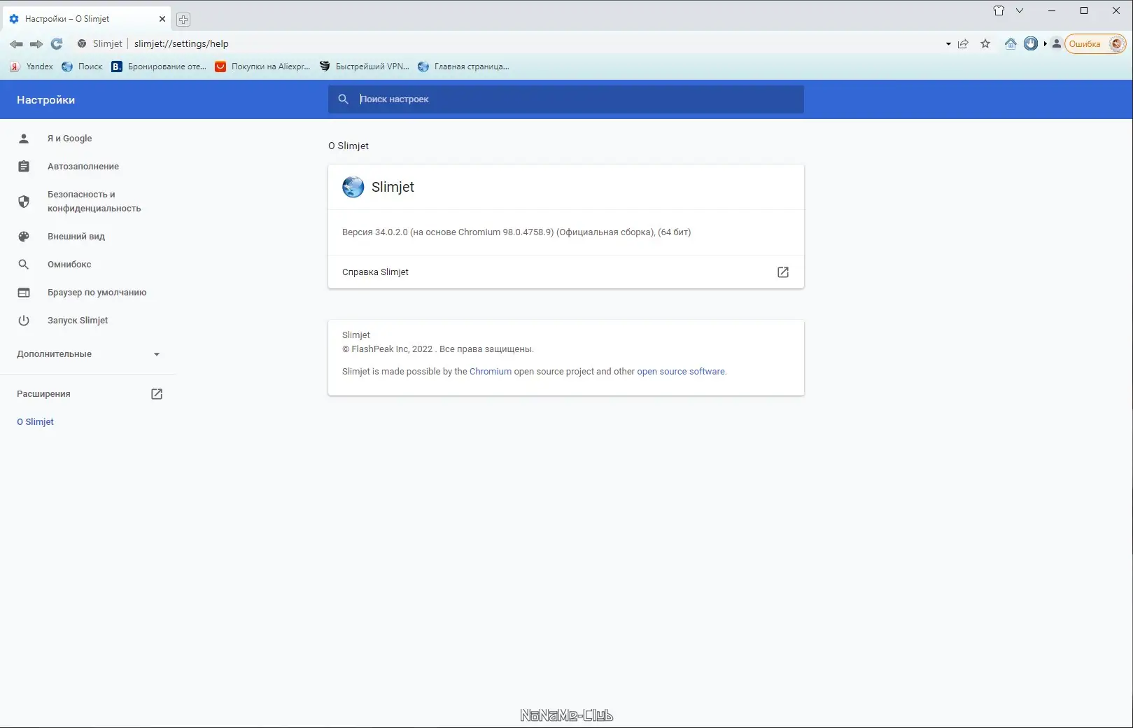
Task: Follow the Chromium hyperlink
Action: point(490,372)
